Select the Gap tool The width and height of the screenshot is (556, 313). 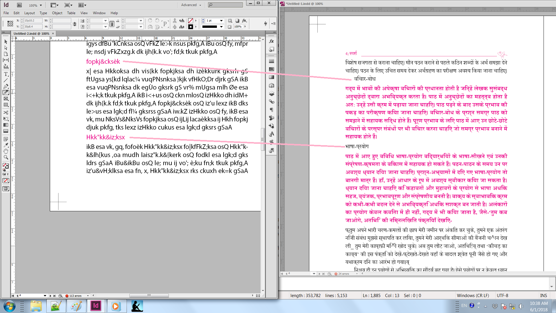(x=6, y=60)
